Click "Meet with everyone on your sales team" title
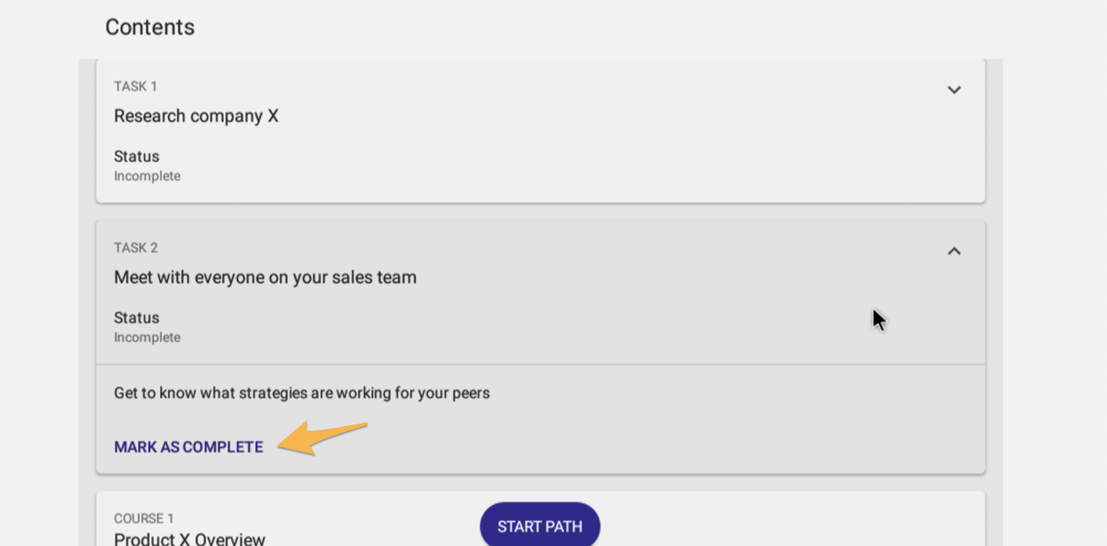The width and height of the screenshot is (1107, 546). (x=265, y=278)
